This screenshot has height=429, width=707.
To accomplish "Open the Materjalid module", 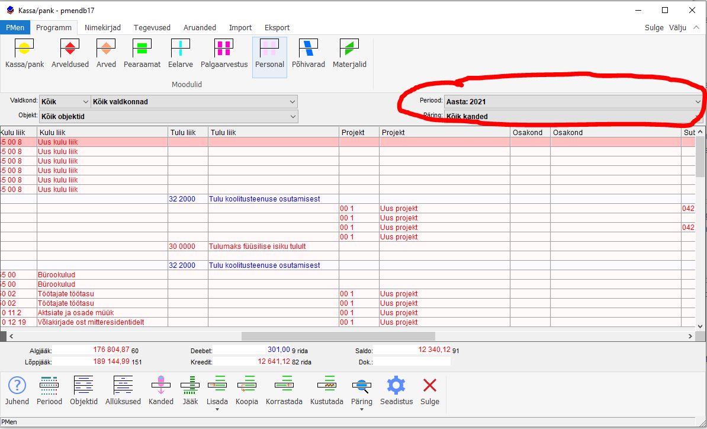I will tap(349, 54).
